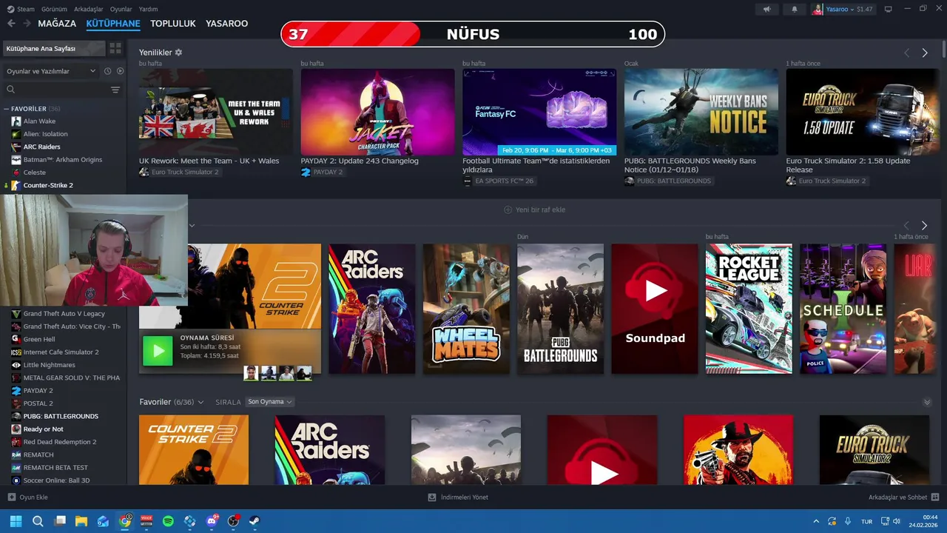
Task: Switch to the TOPLULUK tab
Action: click(x=173, y=24)
